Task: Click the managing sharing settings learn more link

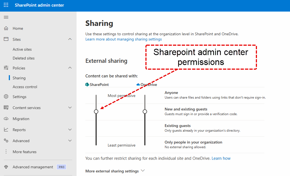Action: point(123,39)
